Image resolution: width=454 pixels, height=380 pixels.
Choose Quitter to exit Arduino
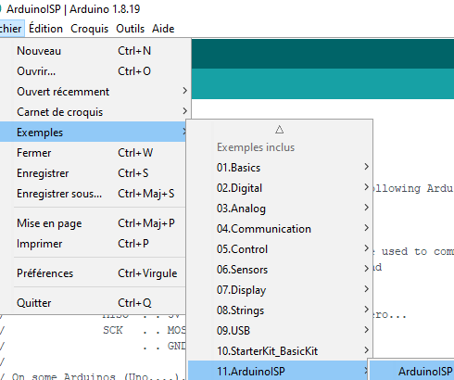[94, 303]
